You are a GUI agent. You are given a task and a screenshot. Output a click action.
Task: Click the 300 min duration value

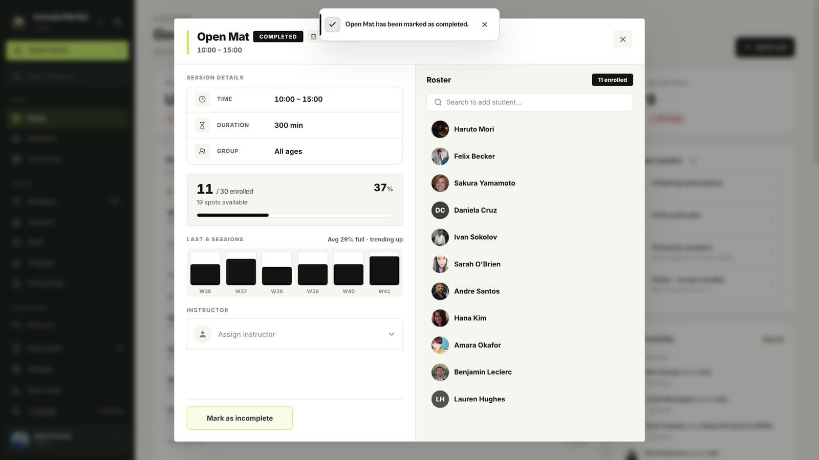point(289,125)
